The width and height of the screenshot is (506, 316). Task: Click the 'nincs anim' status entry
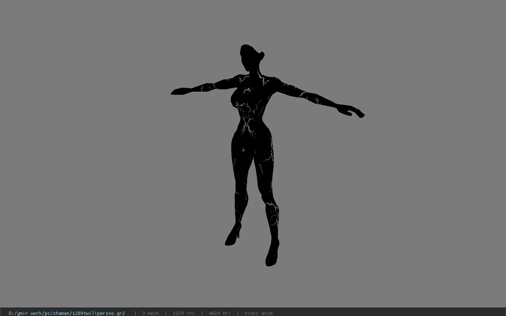[259, 313]
